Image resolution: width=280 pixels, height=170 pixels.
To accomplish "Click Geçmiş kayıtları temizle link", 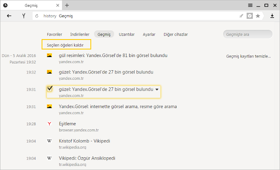I will coord(248,56).
